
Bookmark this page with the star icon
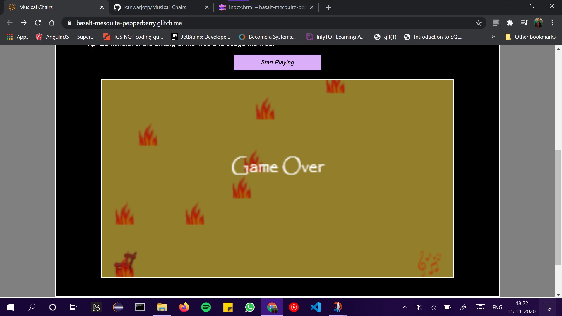478,23
